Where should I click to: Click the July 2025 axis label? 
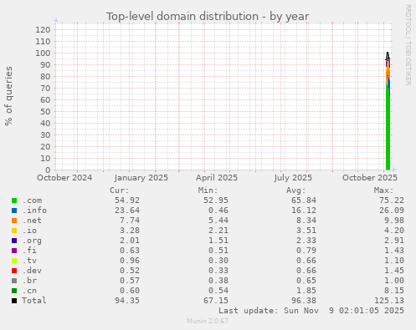point(293,178)
